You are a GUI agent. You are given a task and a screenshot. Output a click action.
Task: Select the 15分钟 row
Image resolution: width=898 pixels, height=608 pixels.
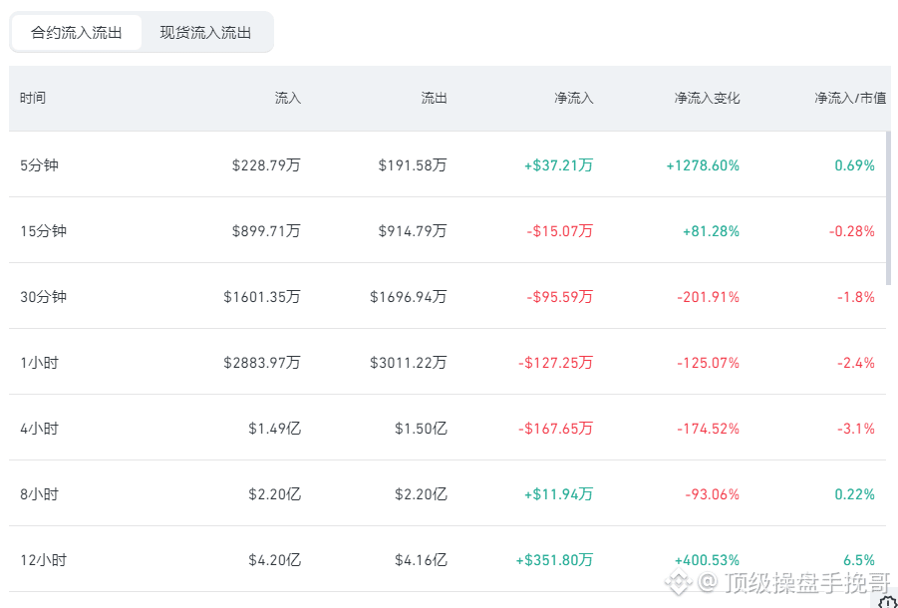(448, 230)
